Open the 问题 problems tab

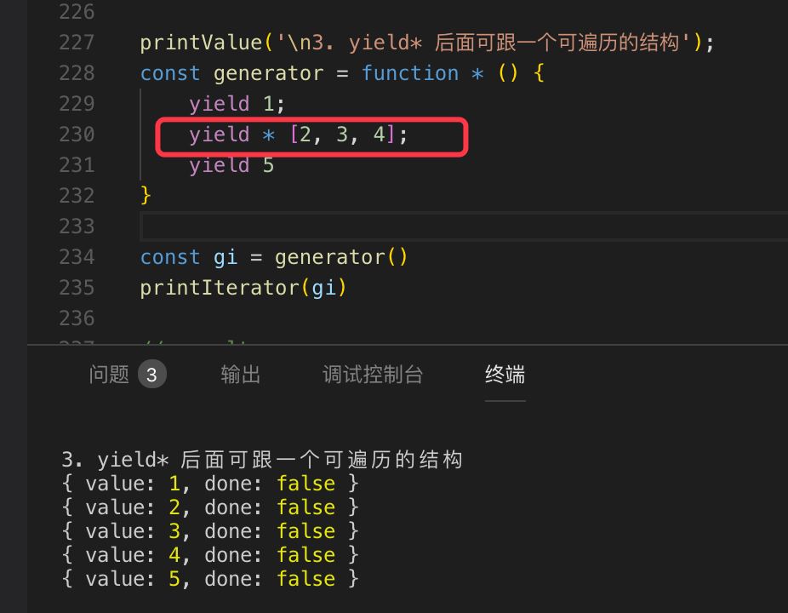pos(109,375)
